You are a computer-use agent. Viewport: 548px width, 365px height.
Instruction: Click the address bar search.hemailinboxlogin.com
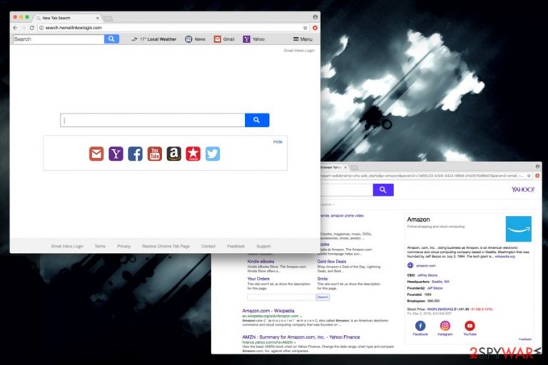click(x=171, y=28)
